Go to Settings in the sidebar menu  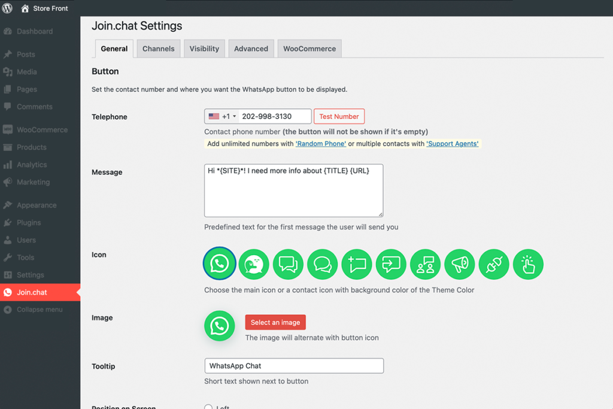click(x=30, y=275)
